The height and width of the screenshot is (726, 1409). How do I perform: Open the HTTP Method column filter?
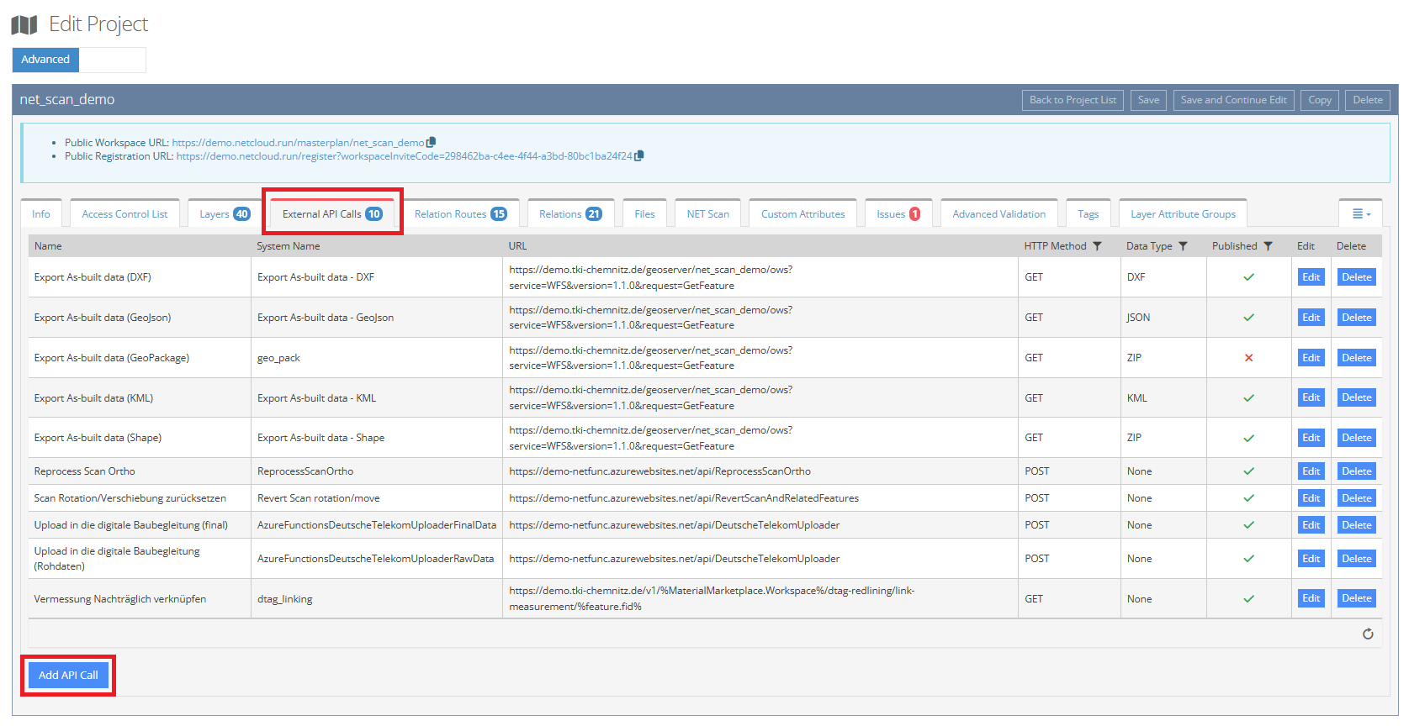point(1097,246)
